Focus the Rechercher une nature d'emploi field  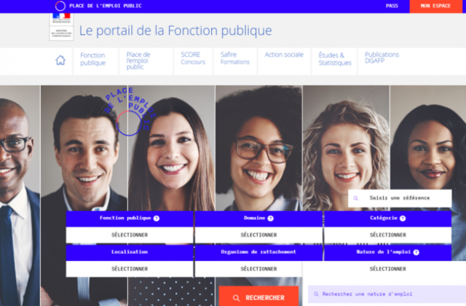[387, 294]
